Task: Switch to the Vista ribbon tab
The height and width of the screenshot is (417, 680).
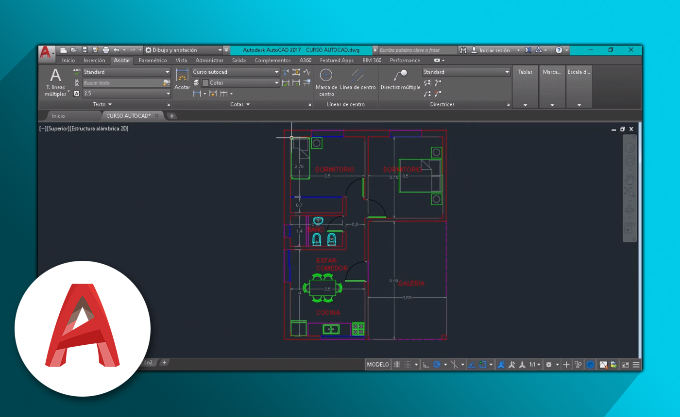Action: pos(181,61)
